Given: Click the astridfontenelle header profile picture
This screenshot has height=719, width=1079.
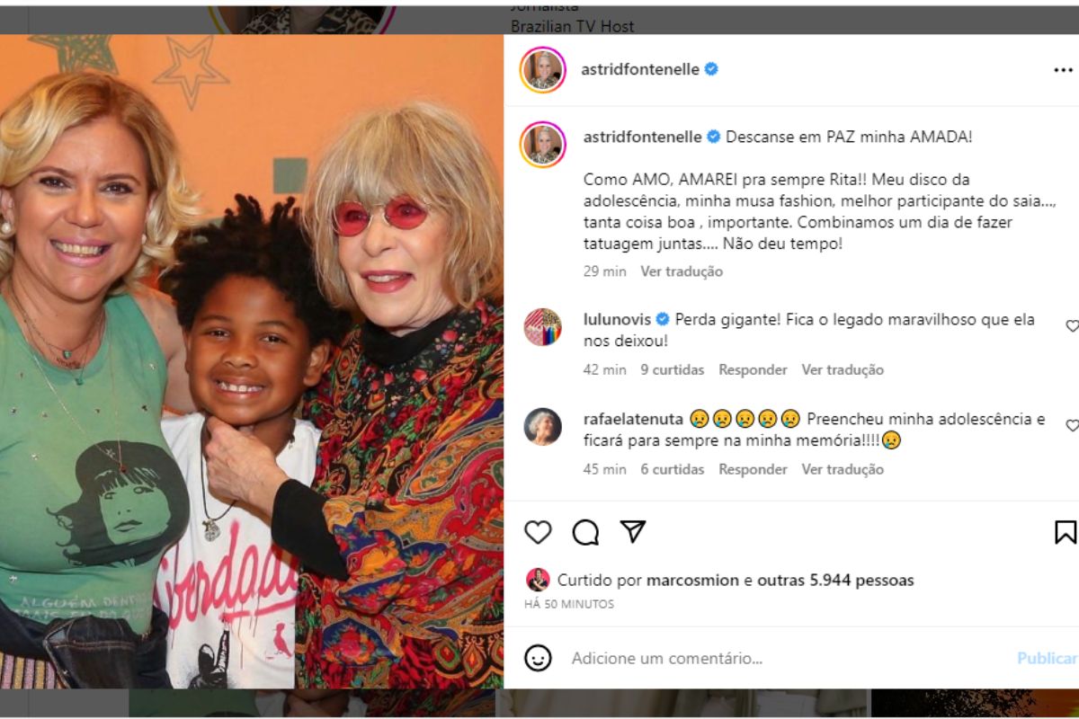Looking at the screenshot, I should click(x=543, y=70).
